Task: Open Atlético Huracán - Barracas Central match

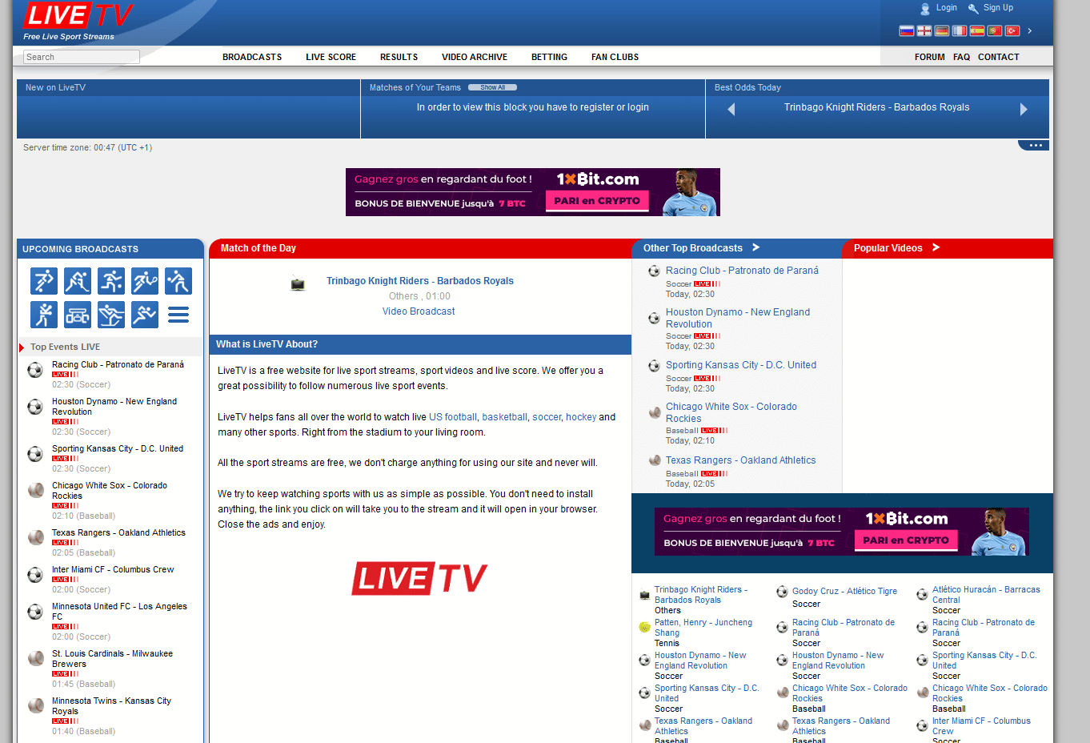Action: (986, 594)
